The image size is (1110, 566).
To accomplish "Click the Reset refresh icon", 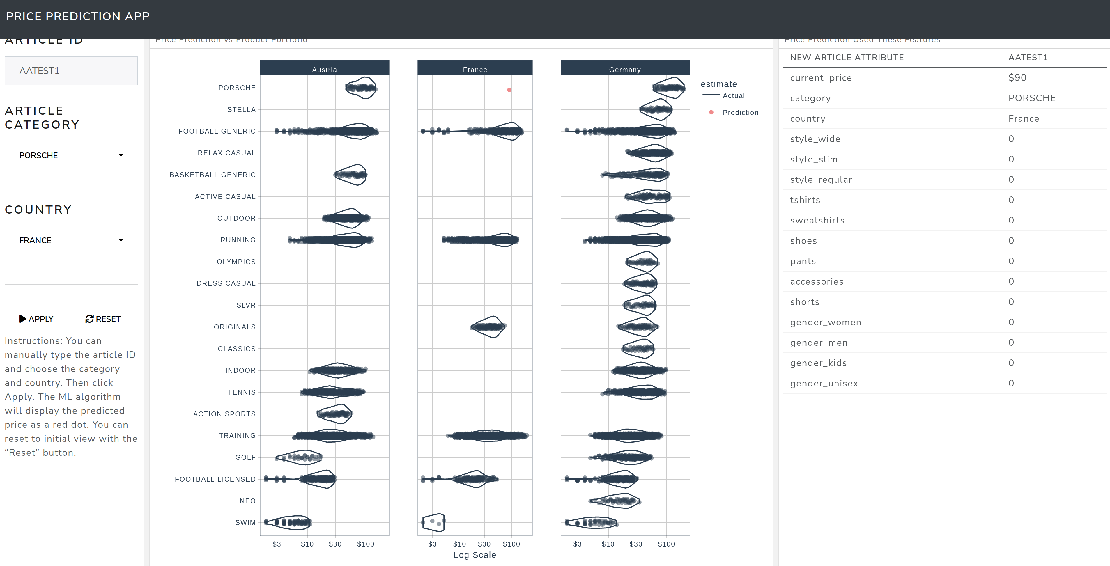I will (89, 319).
